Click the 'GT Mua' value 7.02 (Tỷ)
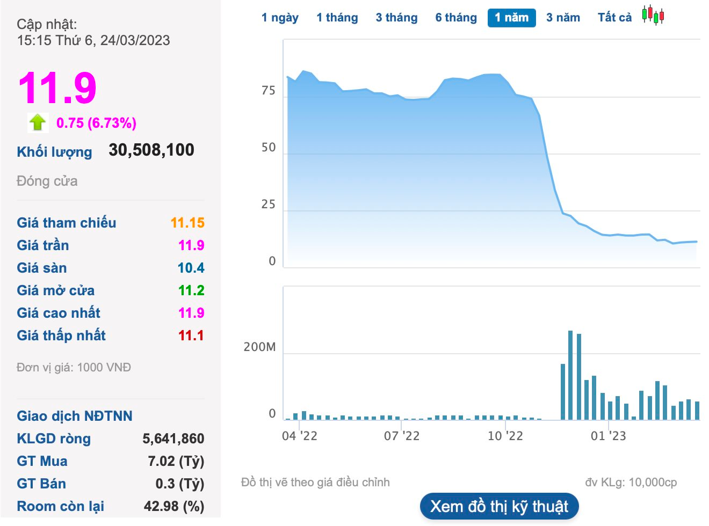The image size is (709, 526). coord(176,461)
